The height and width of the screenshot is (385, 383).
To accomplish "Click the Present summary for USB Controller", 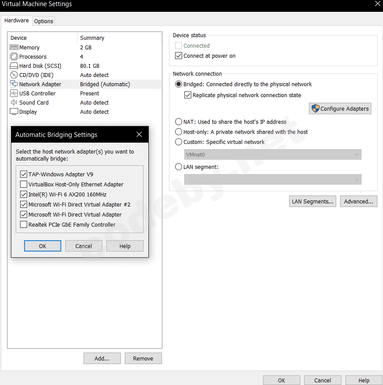I will (x=89, y=93).
